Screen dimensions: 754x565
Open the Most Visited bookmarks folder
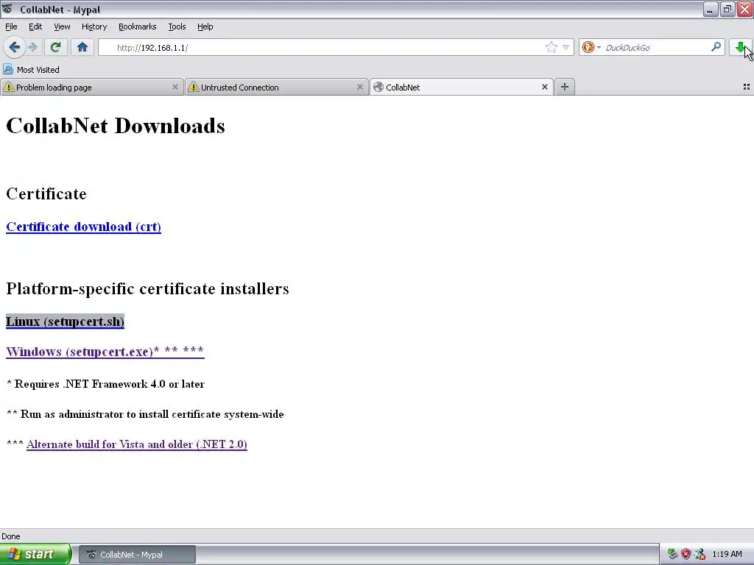(x=31, y=70)
